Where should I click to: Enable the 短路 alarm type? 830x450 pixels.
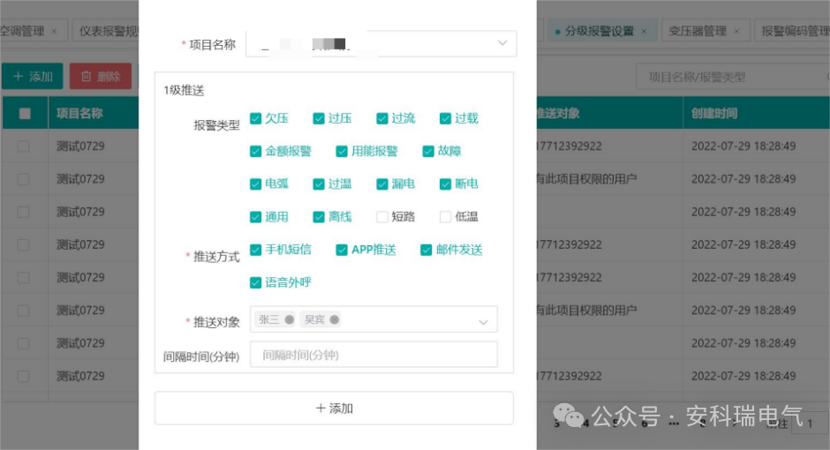coord(382,217)
